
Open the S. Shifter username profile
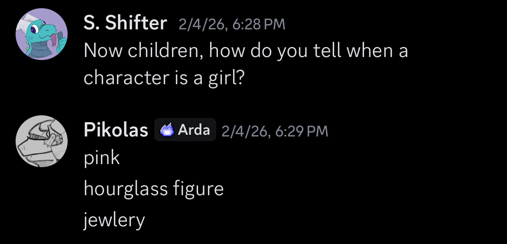pyautogui.click(x=125, y=23)
